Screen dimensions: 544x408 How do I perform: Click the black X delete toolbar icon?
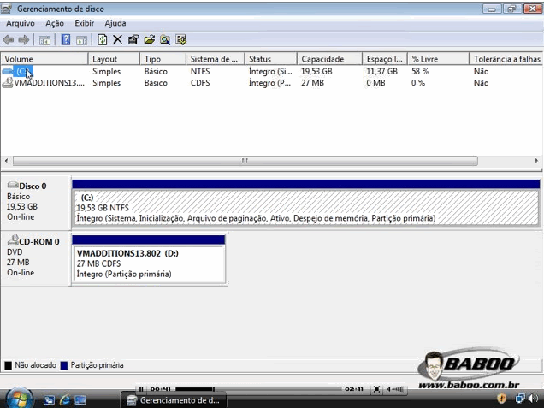coord(118,40)
